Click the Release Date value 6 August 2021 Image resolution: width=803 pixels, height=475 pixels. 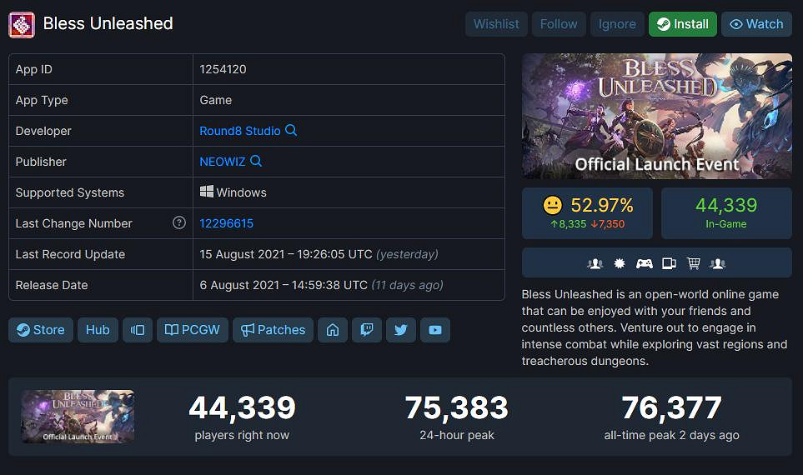tap(322, 285)
